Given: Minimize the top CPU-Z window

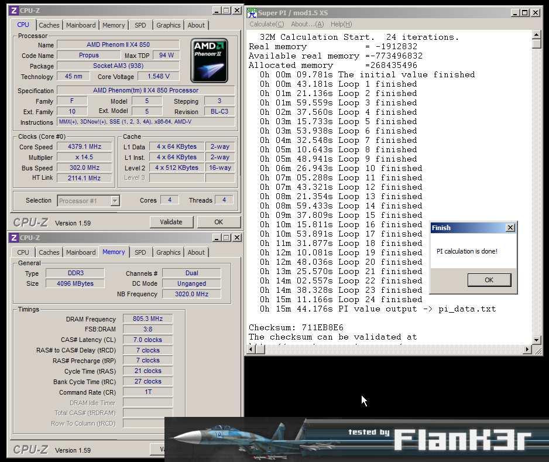Looking at the screenshot, I should pos(217,11).
